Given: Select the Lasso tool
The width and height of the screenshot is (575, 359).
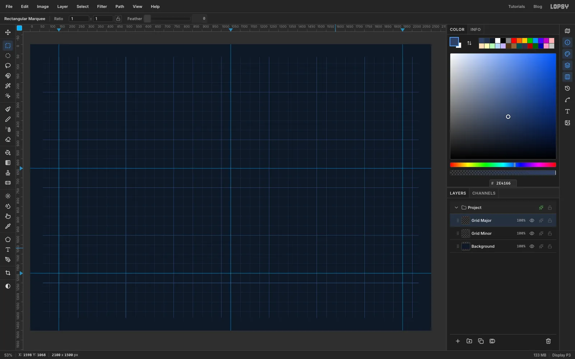Looking at the screenshot, I should point(8,66).
